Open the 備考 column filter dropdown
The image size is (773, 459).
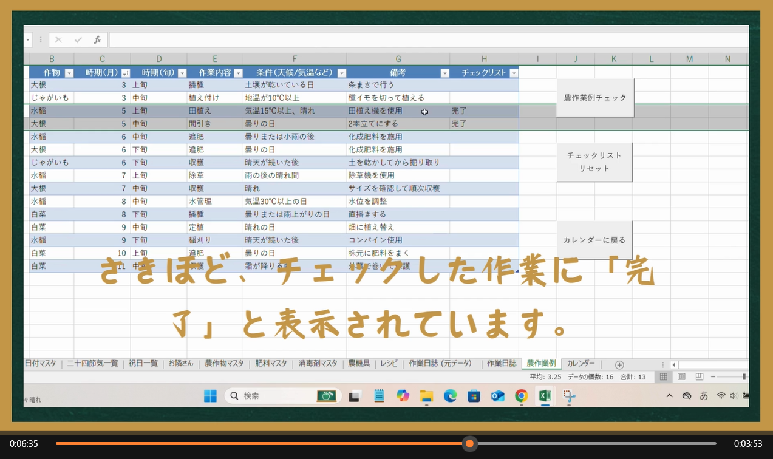[x=444, y=73]
